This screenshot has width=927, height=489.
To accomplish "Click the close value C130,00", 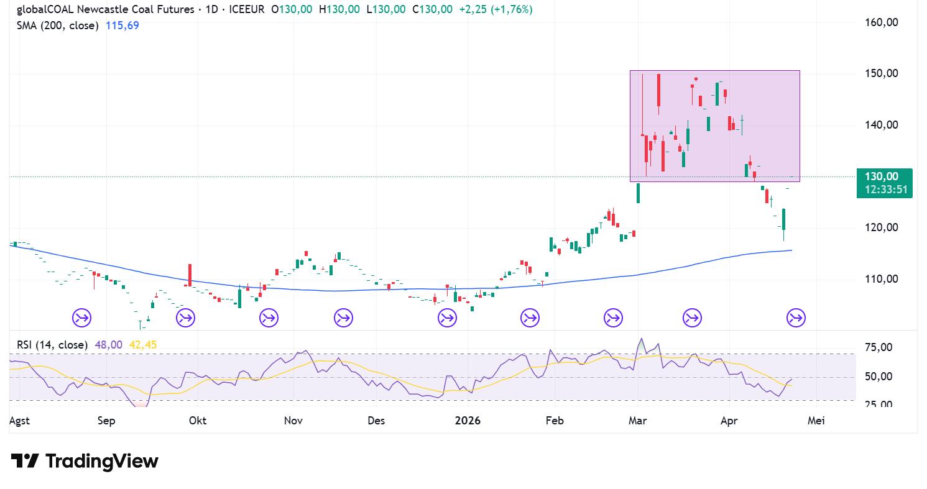I will pos(432,10).
